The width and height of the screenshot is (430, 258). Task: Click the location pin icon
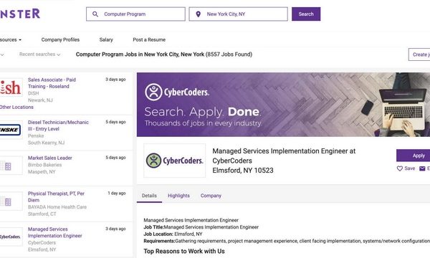(198, 14)
